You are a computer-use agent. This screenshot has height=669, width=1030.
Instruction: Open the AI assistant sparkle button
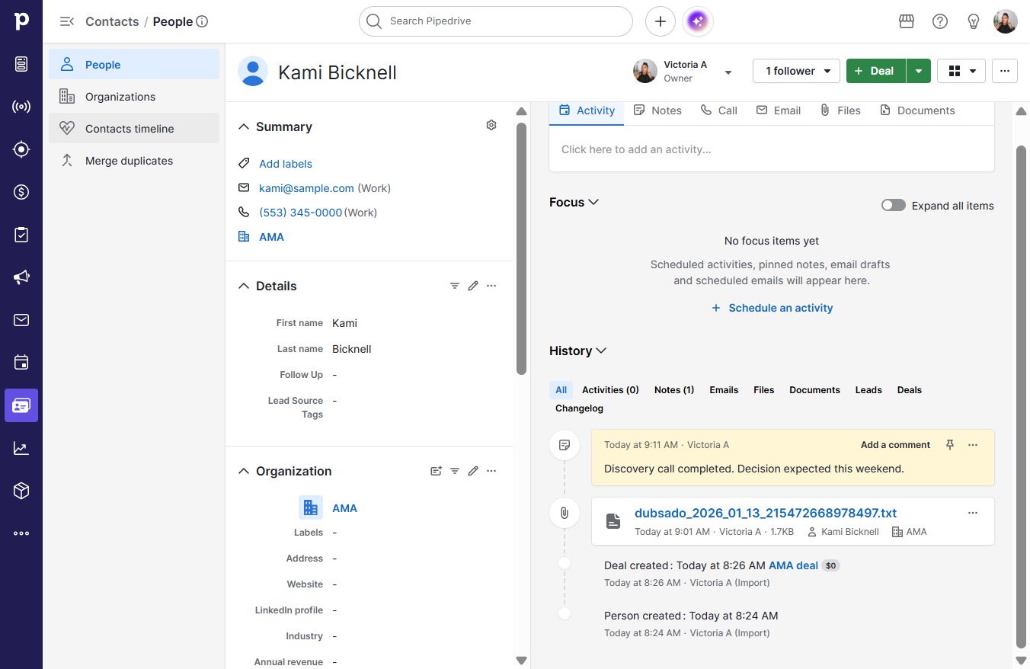click(699, 21)
